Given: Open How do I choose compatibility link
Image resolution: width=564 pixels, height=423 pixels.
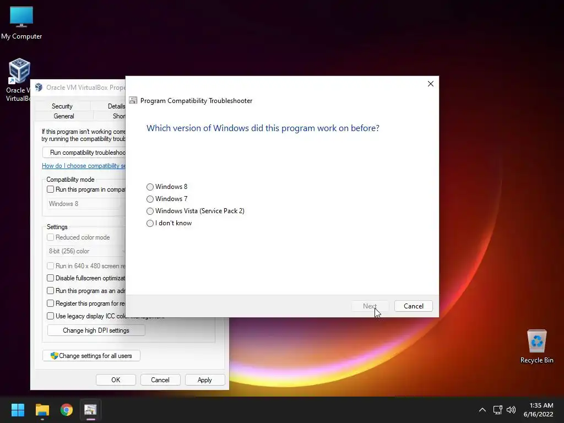Looking at the screenshot, I should click(x=84, y=166).
